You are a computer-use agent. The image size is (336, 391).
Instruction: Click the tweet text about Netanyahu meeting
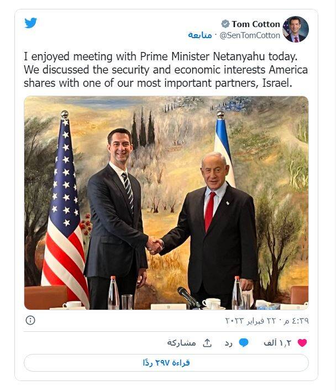point(165,70)
